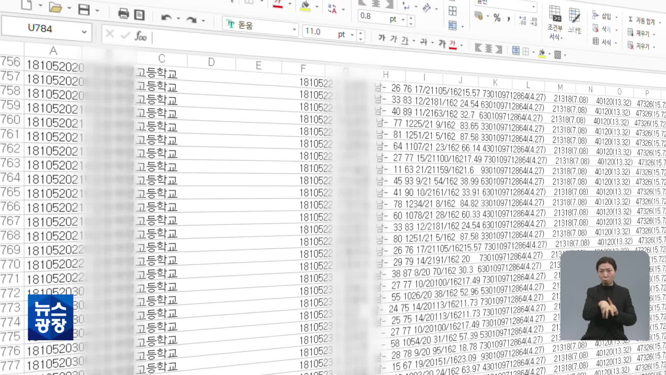
Task: Redo the last undone action
Action: [x=191, y=19]
